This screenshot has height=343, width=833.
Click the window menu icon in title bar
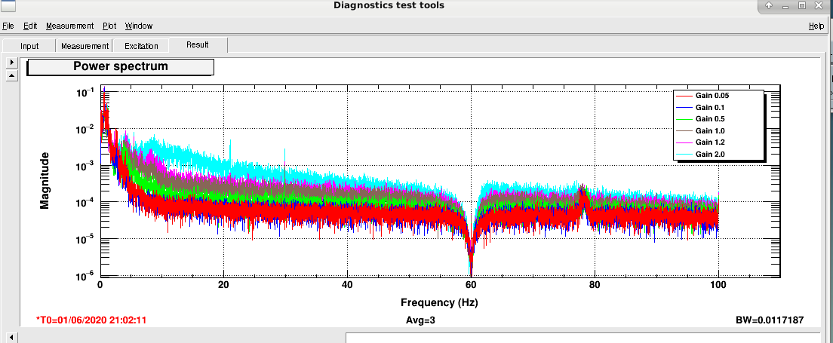pos(8,6)
